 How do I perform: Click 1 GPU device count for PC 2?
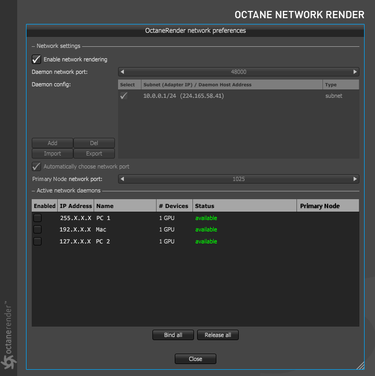tap(167, 241)
